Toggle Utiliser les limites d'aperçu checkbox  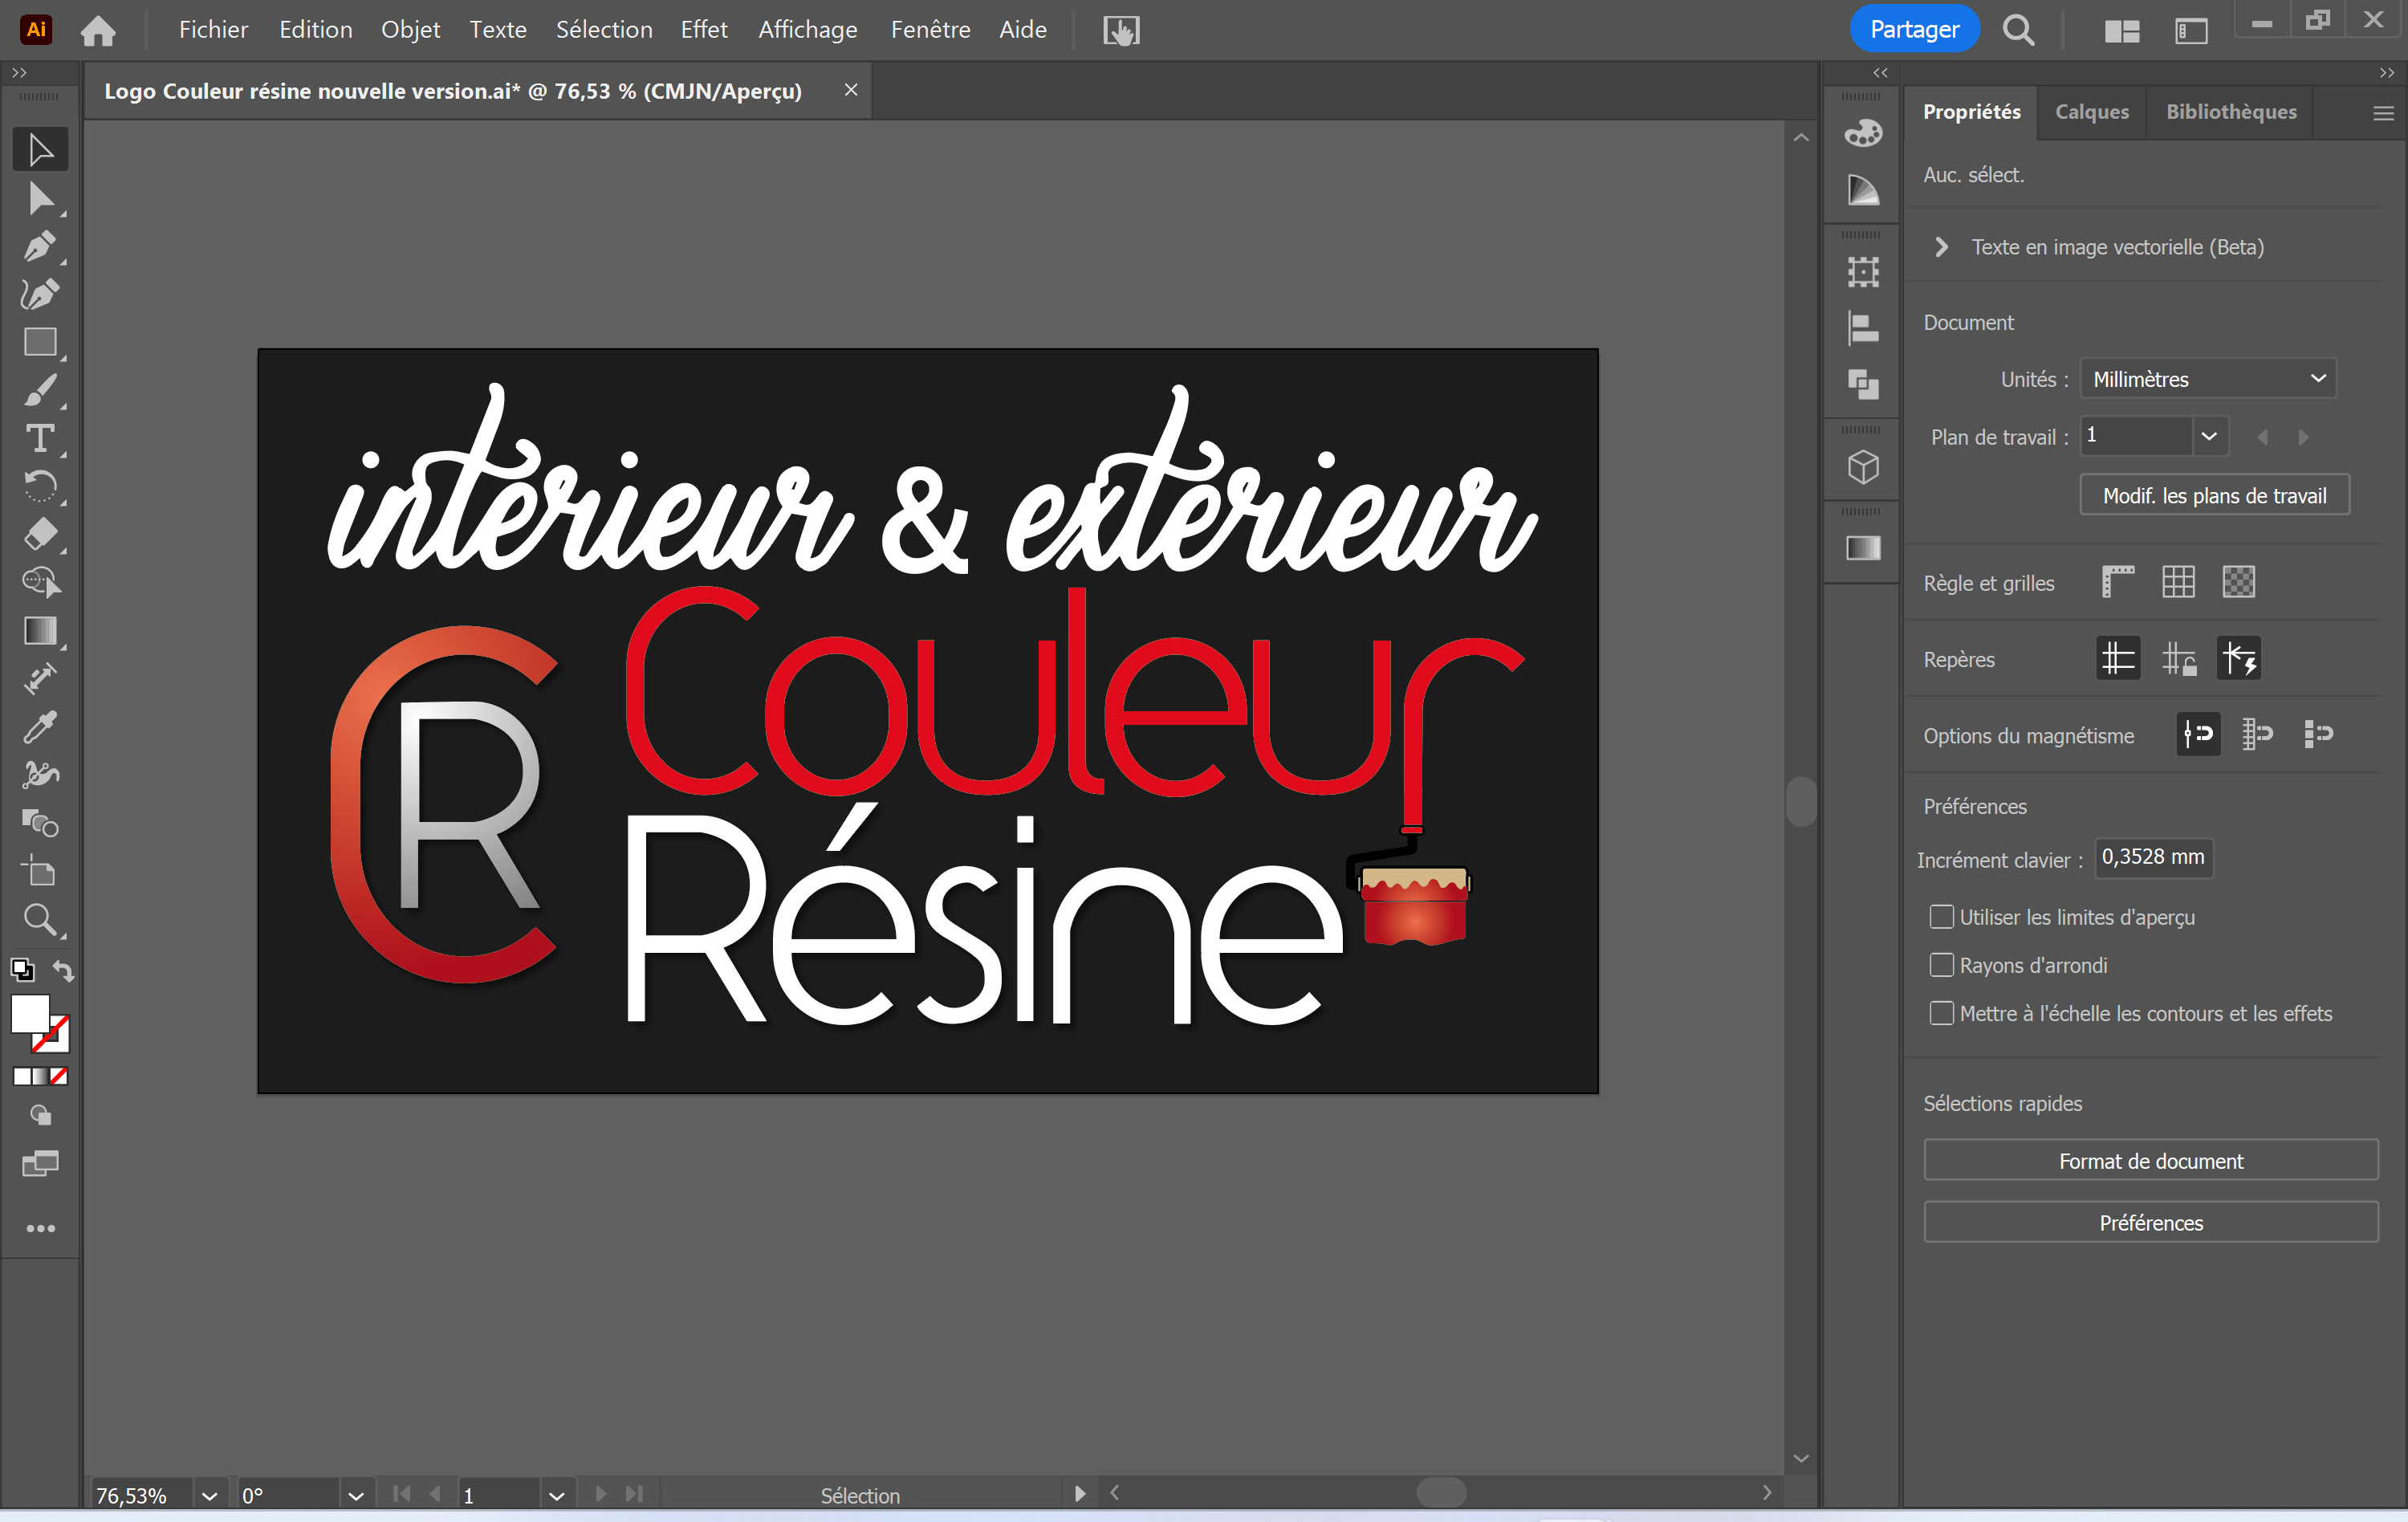pos(1941,917)
